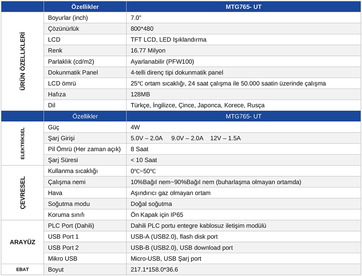Click the 'USB-B (USB2.0), USB download port' value
The height and width of the screenshot is (276, 362).
182,248
